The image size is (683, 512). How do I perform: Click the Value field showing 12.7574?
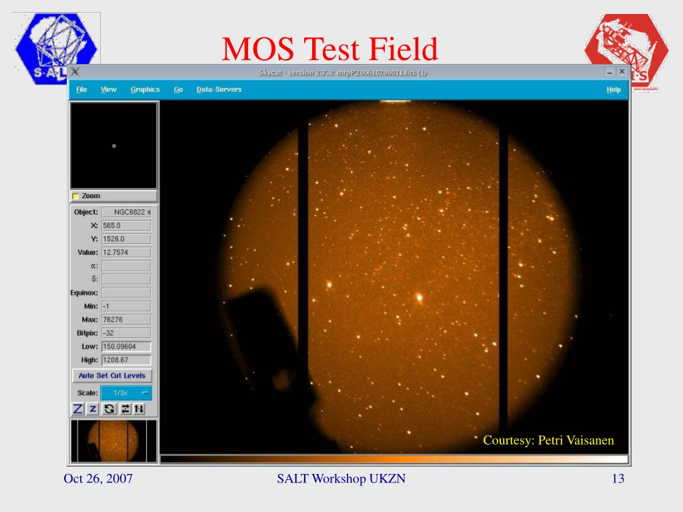pos(126,253)
